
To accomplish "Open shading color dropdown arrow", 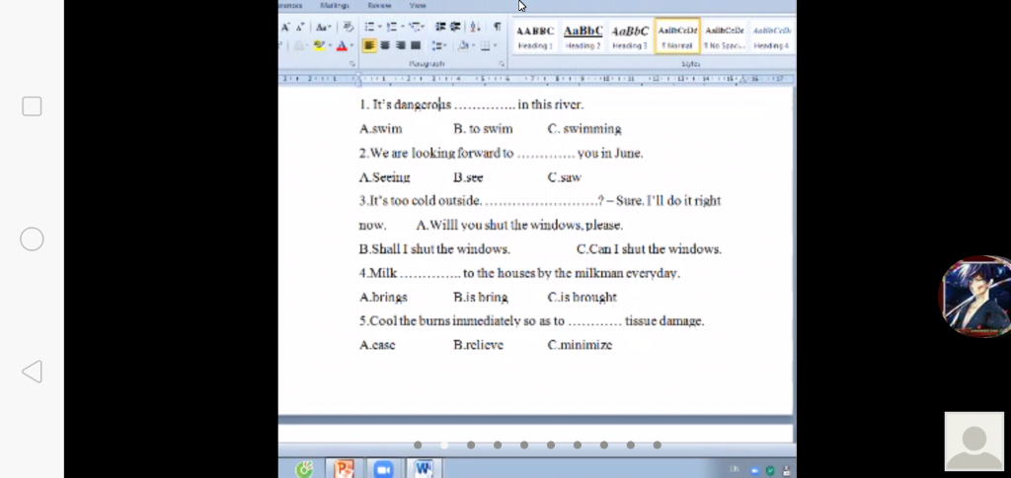I will pos(474,45).
